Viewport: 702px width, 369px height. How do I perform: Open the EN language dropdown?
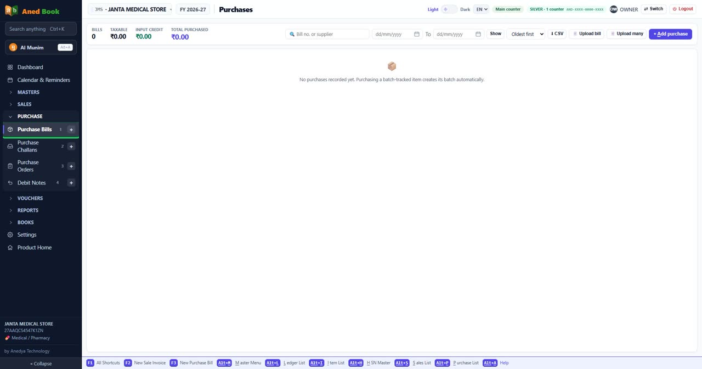(482, 9)
